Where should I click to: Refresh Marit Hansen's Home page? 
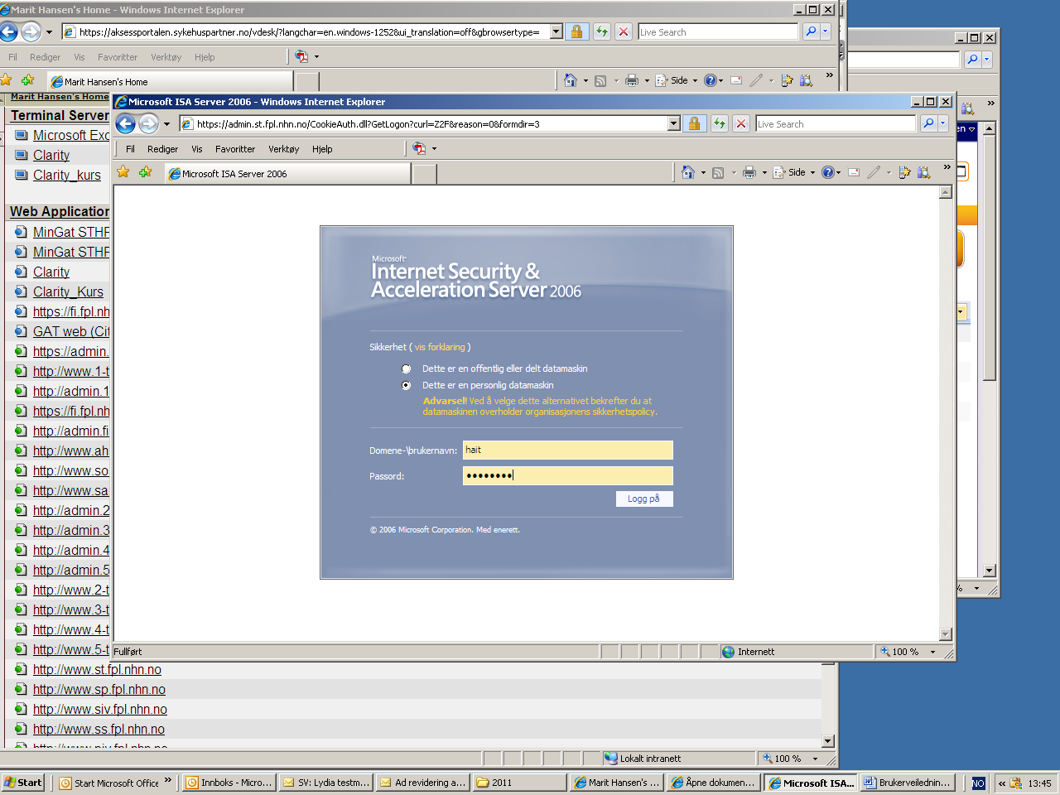click(602, 31)
